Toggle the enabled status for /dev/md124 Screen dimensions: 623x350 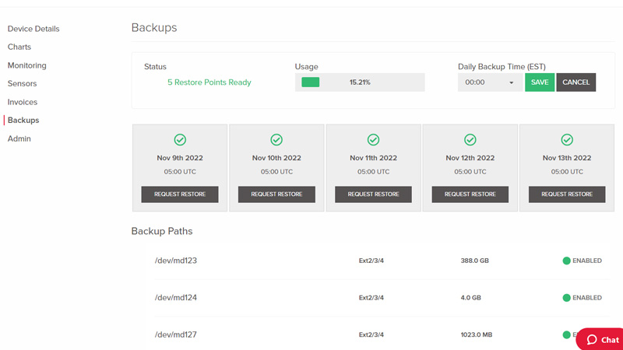(x=567, y=298)
